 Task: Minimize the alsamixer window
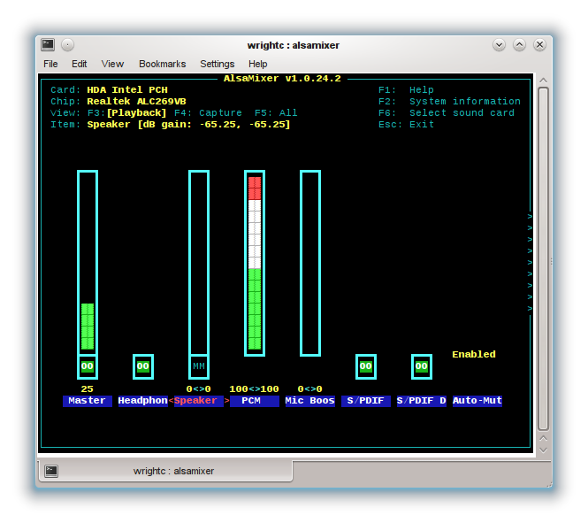499,45
